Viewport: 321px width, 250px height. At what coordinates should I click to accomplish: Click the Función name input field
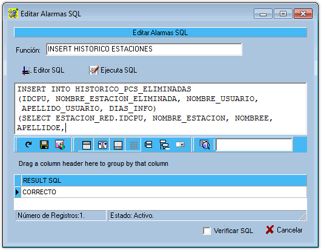(x=144, y=49)
